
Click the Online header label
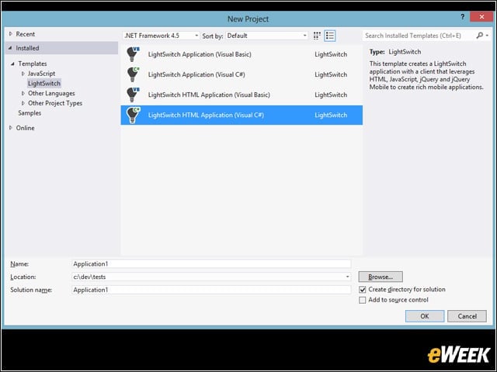point(26,128)
